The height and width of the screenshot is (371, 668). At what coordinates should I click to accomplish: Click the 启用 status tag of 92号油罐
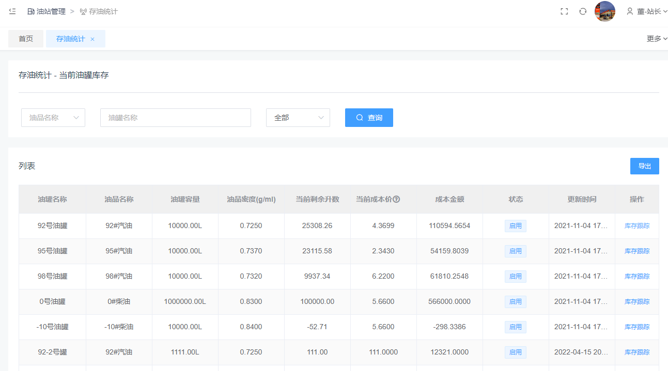tap(516, 226)
